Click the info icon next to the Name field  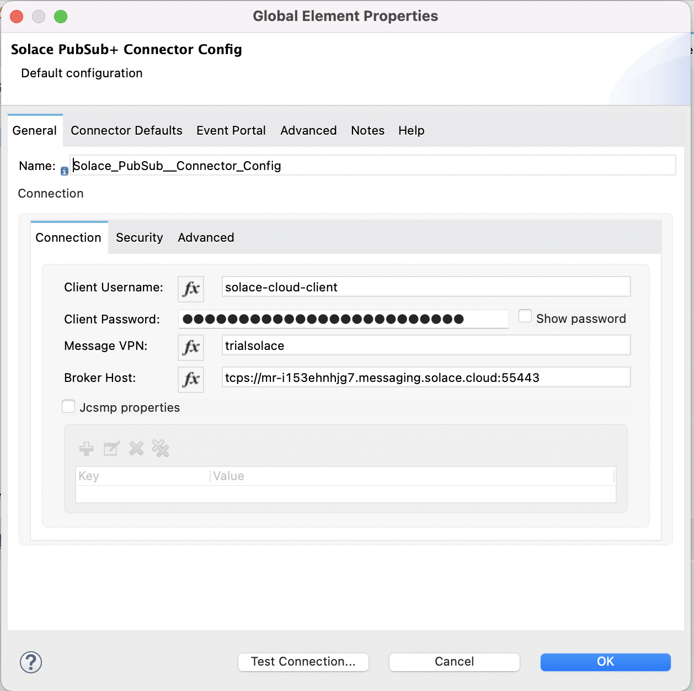coord(64,171)
